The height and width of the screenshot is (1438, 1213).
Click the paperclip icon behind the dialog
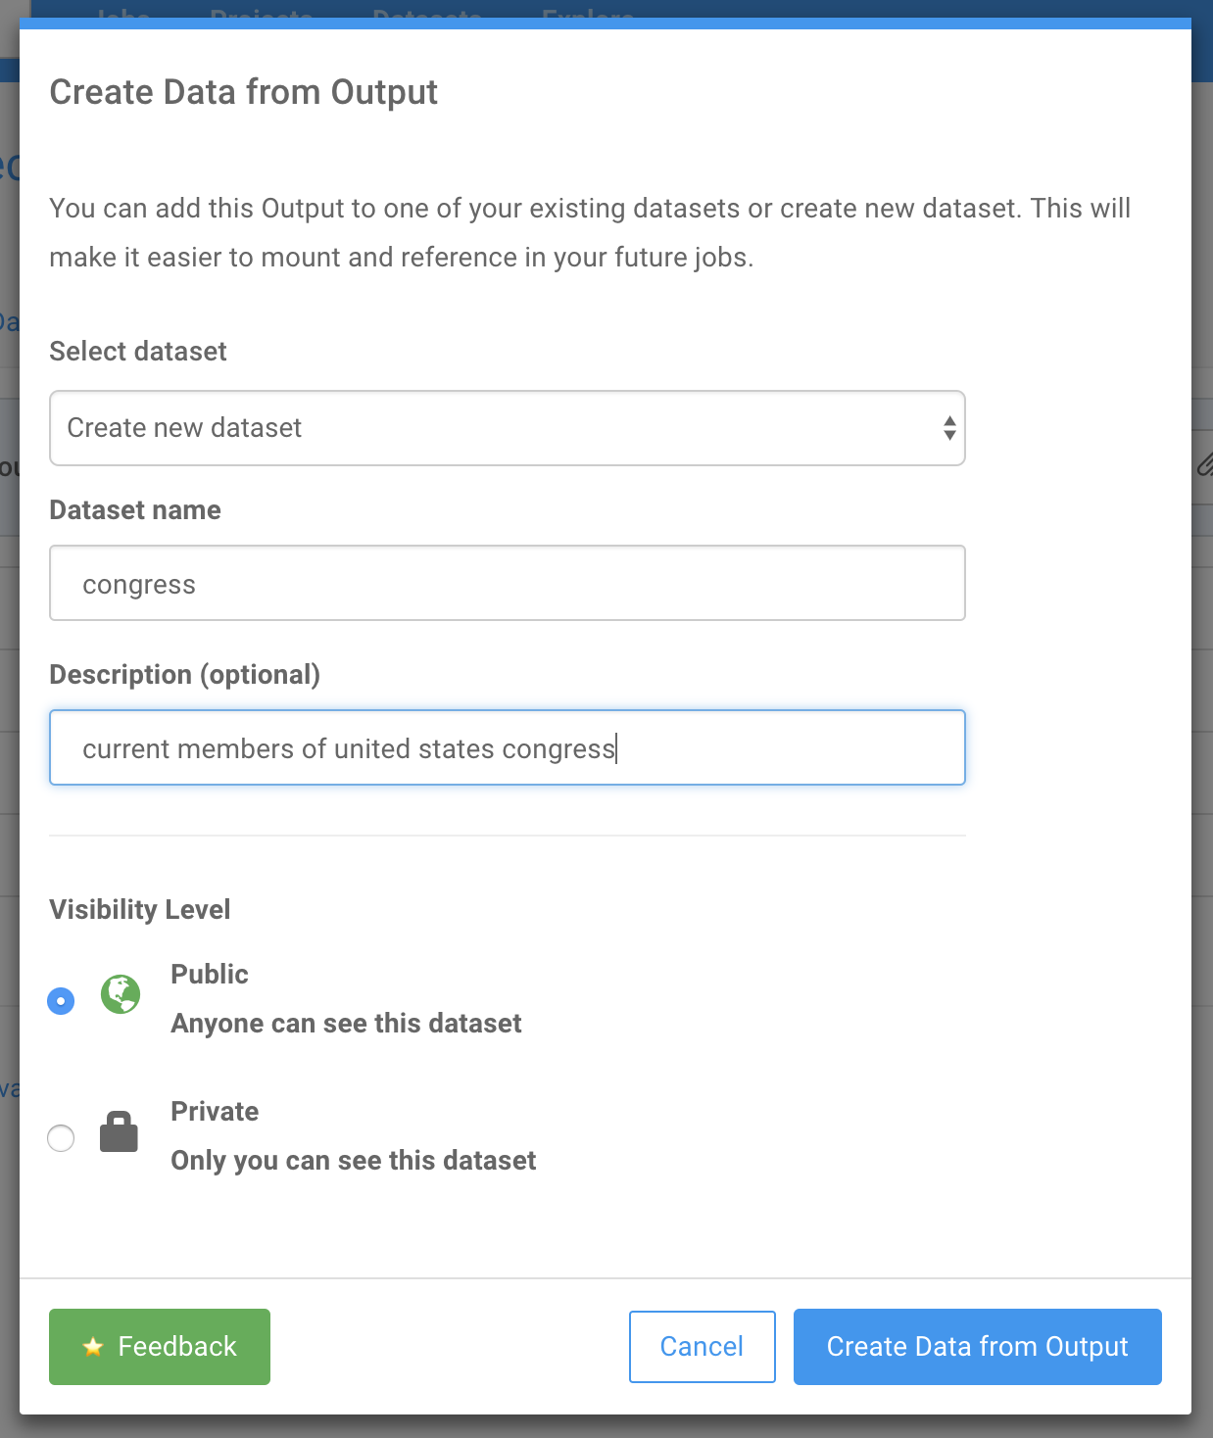coord(1204,464)
